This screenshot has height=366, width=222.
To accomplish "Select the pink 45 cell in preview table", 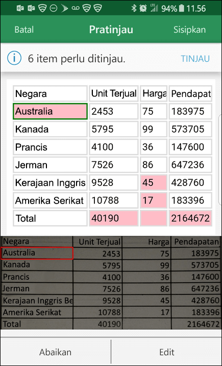I will tap(154, 183).
